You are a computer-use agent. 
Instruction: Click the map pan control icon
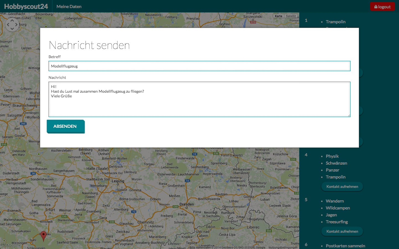pos(12,25)
